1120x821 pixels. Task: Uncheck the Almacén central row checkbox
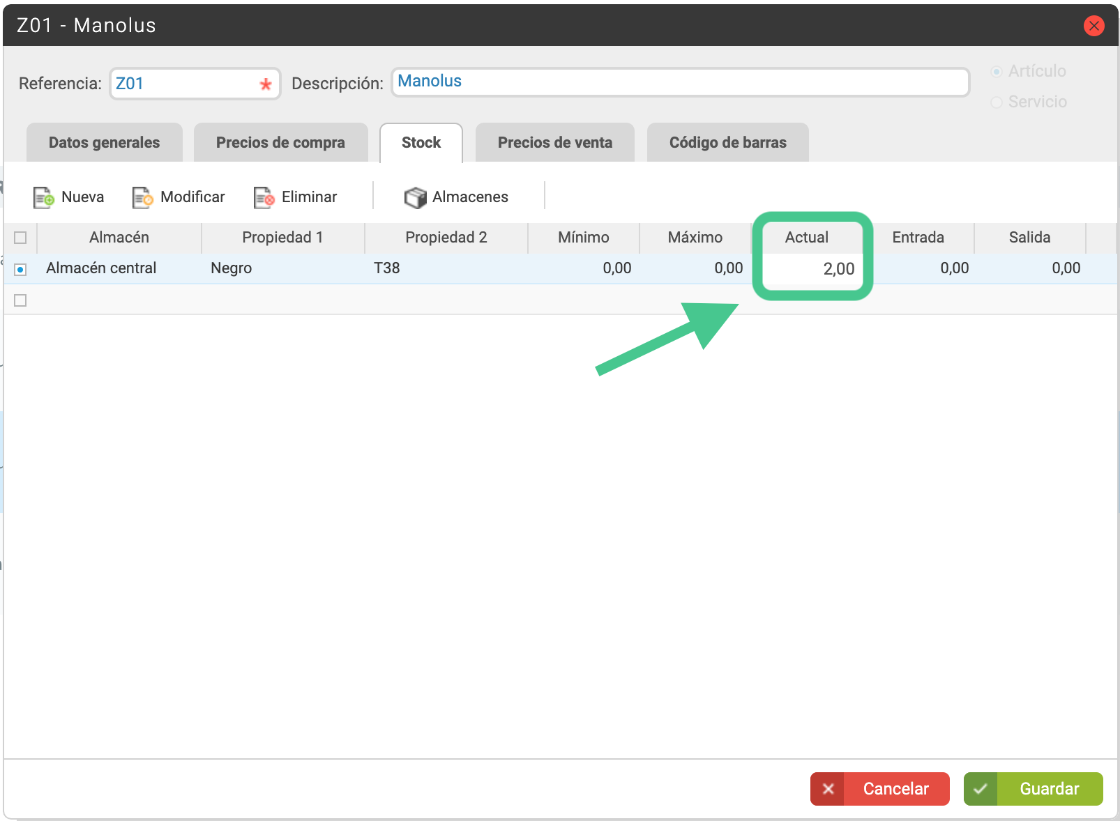(x=20, y=269)
